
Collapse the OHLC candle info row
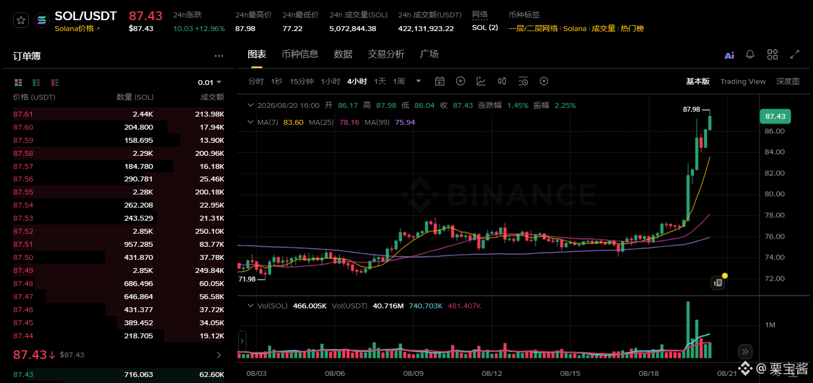(x=250, y=105)
